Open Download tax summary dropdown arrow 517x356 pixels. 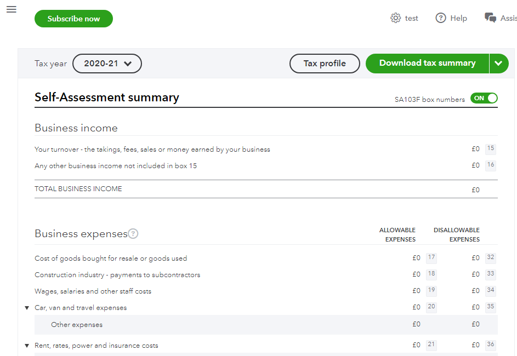498,64
